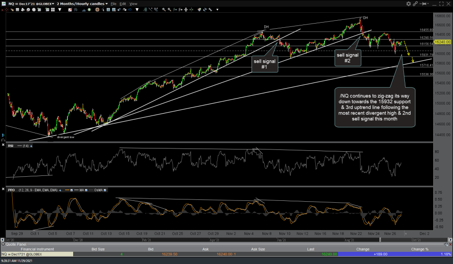
Task: Open the File menu
Action: (x=114, y=4)
